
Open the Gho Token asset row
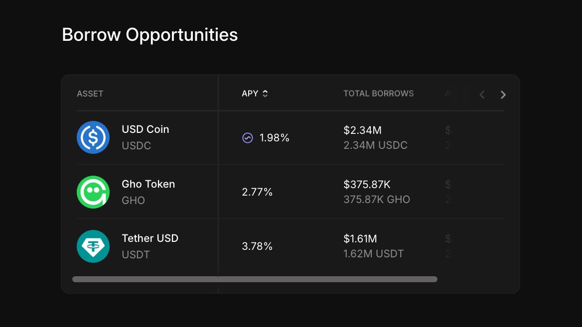(291, 192)
